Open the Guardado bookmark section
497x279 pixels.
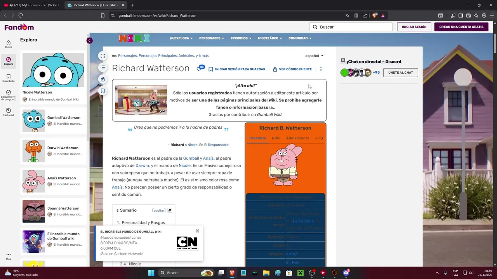coord(9,78)
